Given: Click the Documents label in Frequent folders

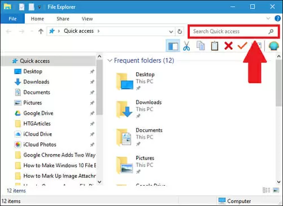Looking at the screenshot, I should pyautogui.click(x=149, y=130).
